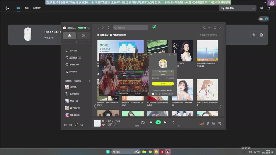Show lyrics with the 词 icon
This screenshot has width=276, height=155.
coord(214,123)
